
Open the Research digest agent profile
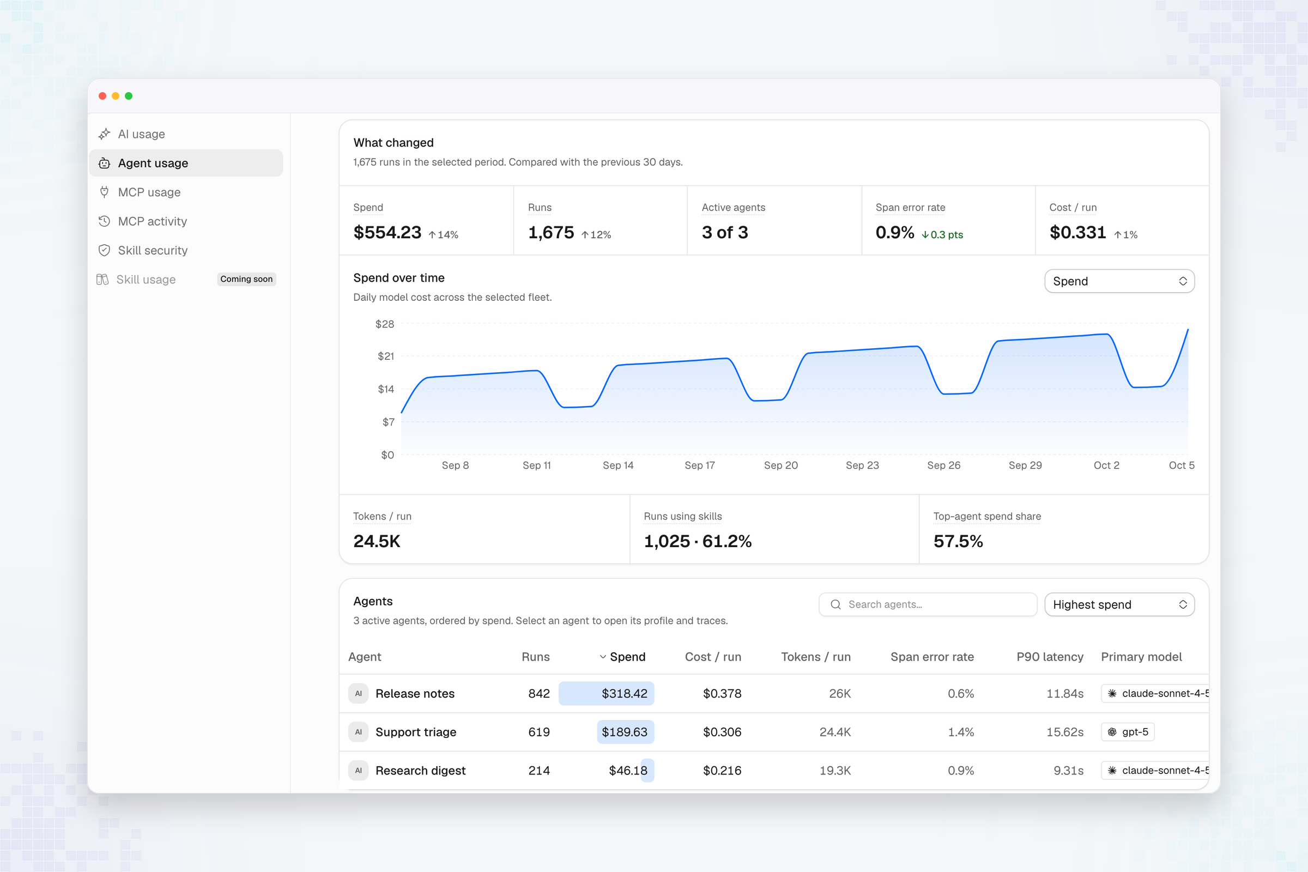tap(773, 770)
